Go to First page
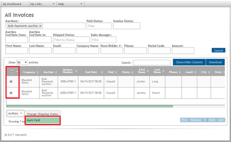Screen dimensions: 231x142 point(184,120)
